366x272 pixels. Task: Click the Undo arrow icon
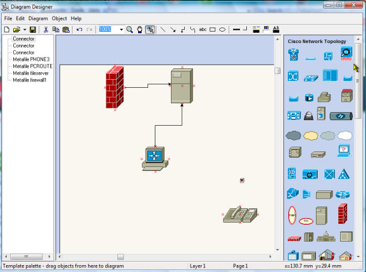pos(79,29)
